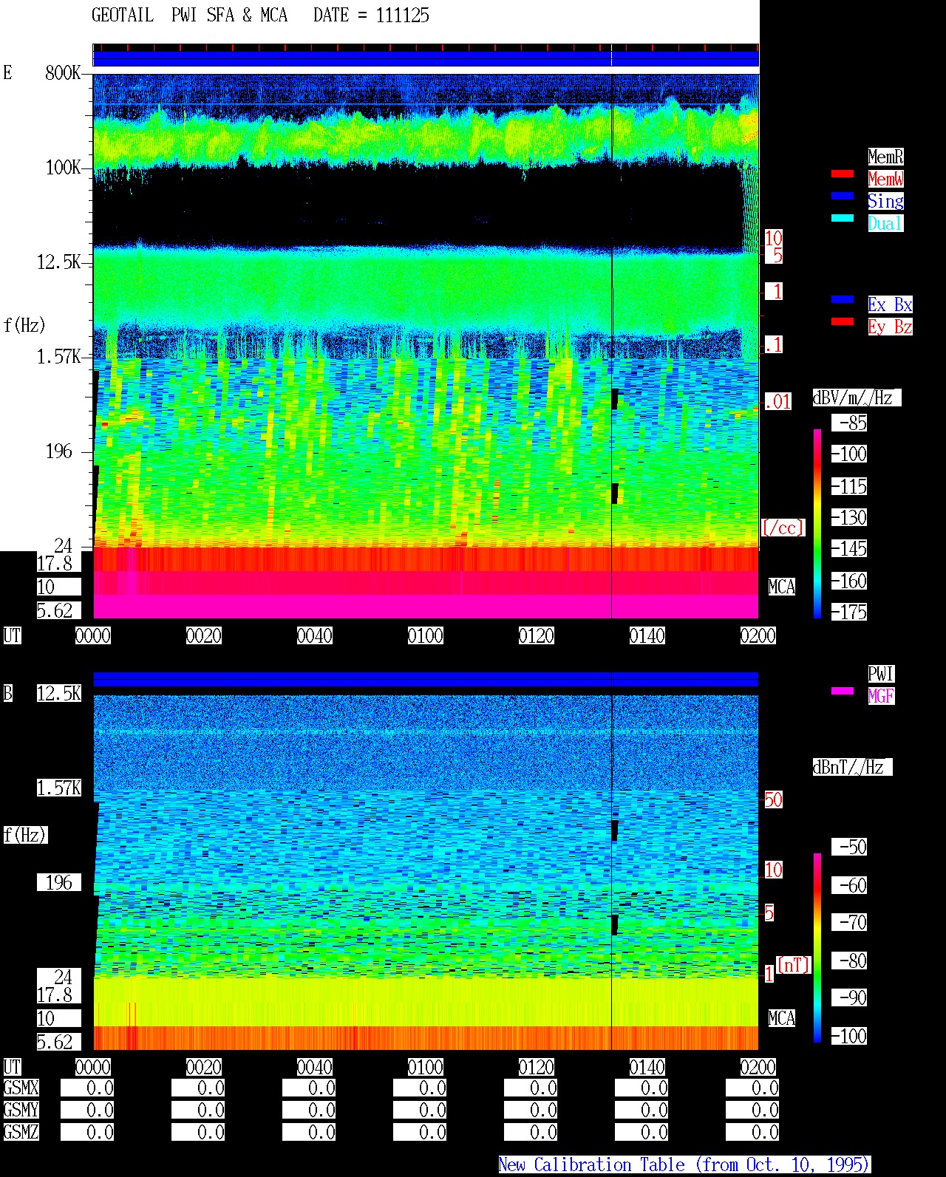Click the MCA label beside E panel
946x1177 pixels.
pos(782,587)
